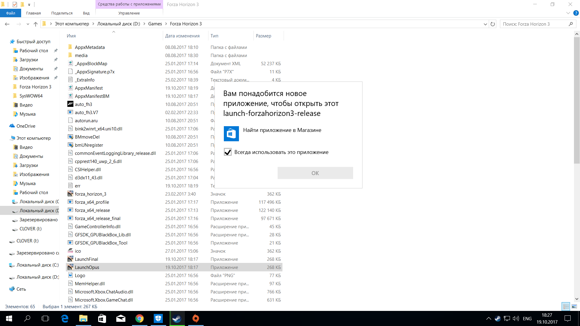The image size is (580, 326).
Task: Refresh the folder with the reload icon
Action: click(493, 24)
